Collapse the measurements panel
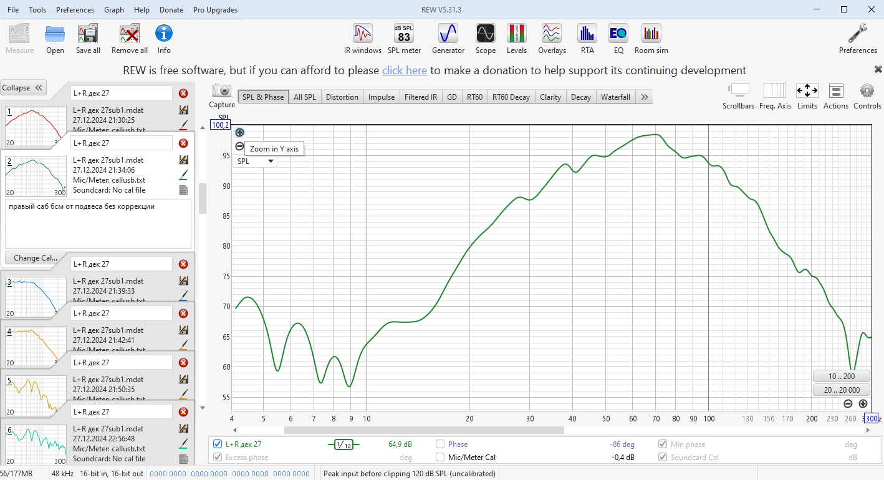This screenshot has width=884, height=480. (23, 88)
